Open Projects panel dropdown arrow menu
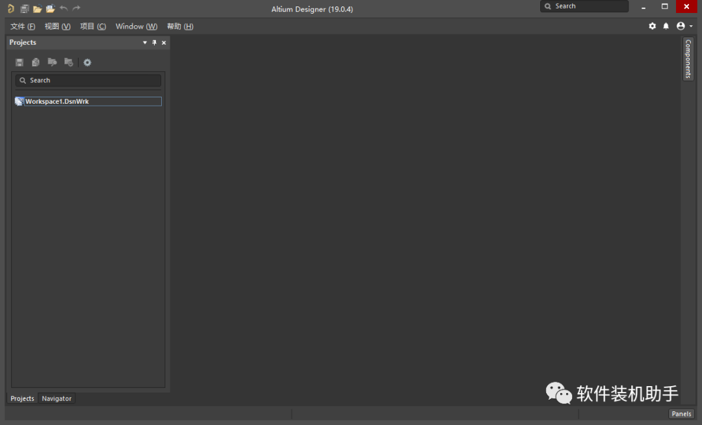Image resolution: width=702 pixels, height=425 pixels. pyautogui.click(x=144, y=43)
